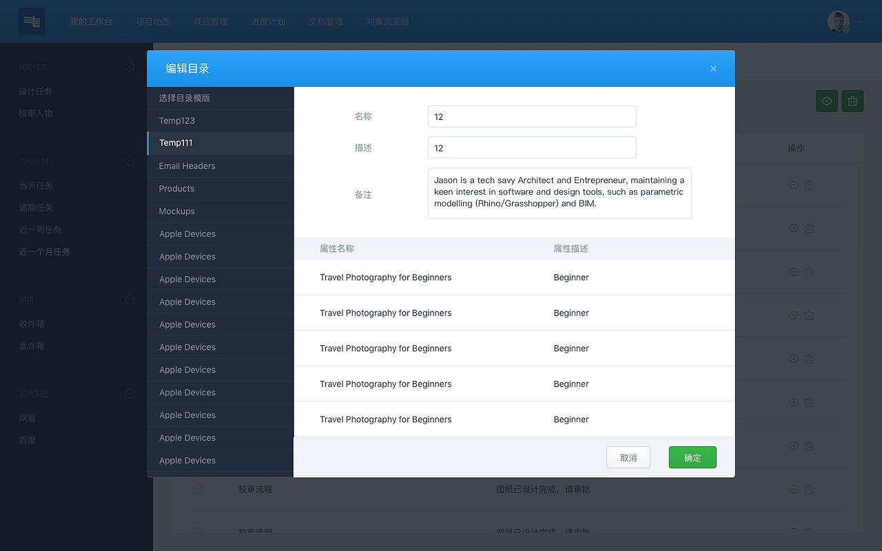This screenshot has height=551, width=882.
Task: Click the 名称 field label
Action: tap(363, 116)
